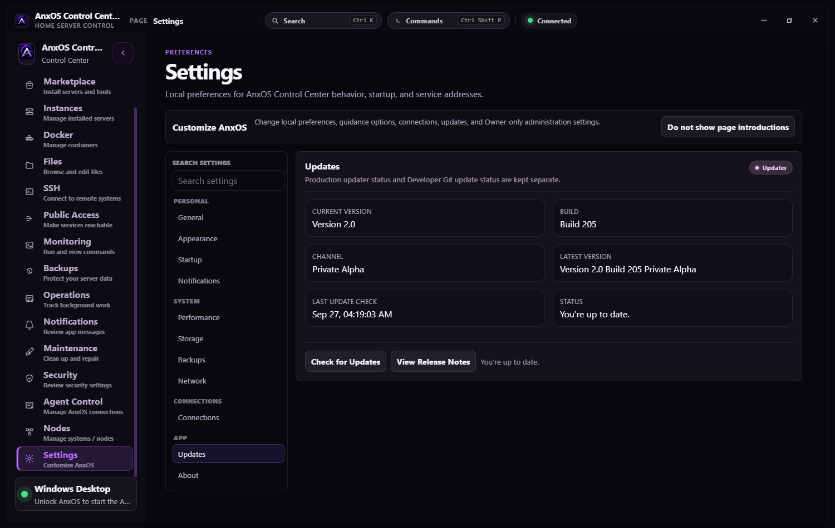
Task: Click the Agent Control icon
Action: click(x=30, y=406)
